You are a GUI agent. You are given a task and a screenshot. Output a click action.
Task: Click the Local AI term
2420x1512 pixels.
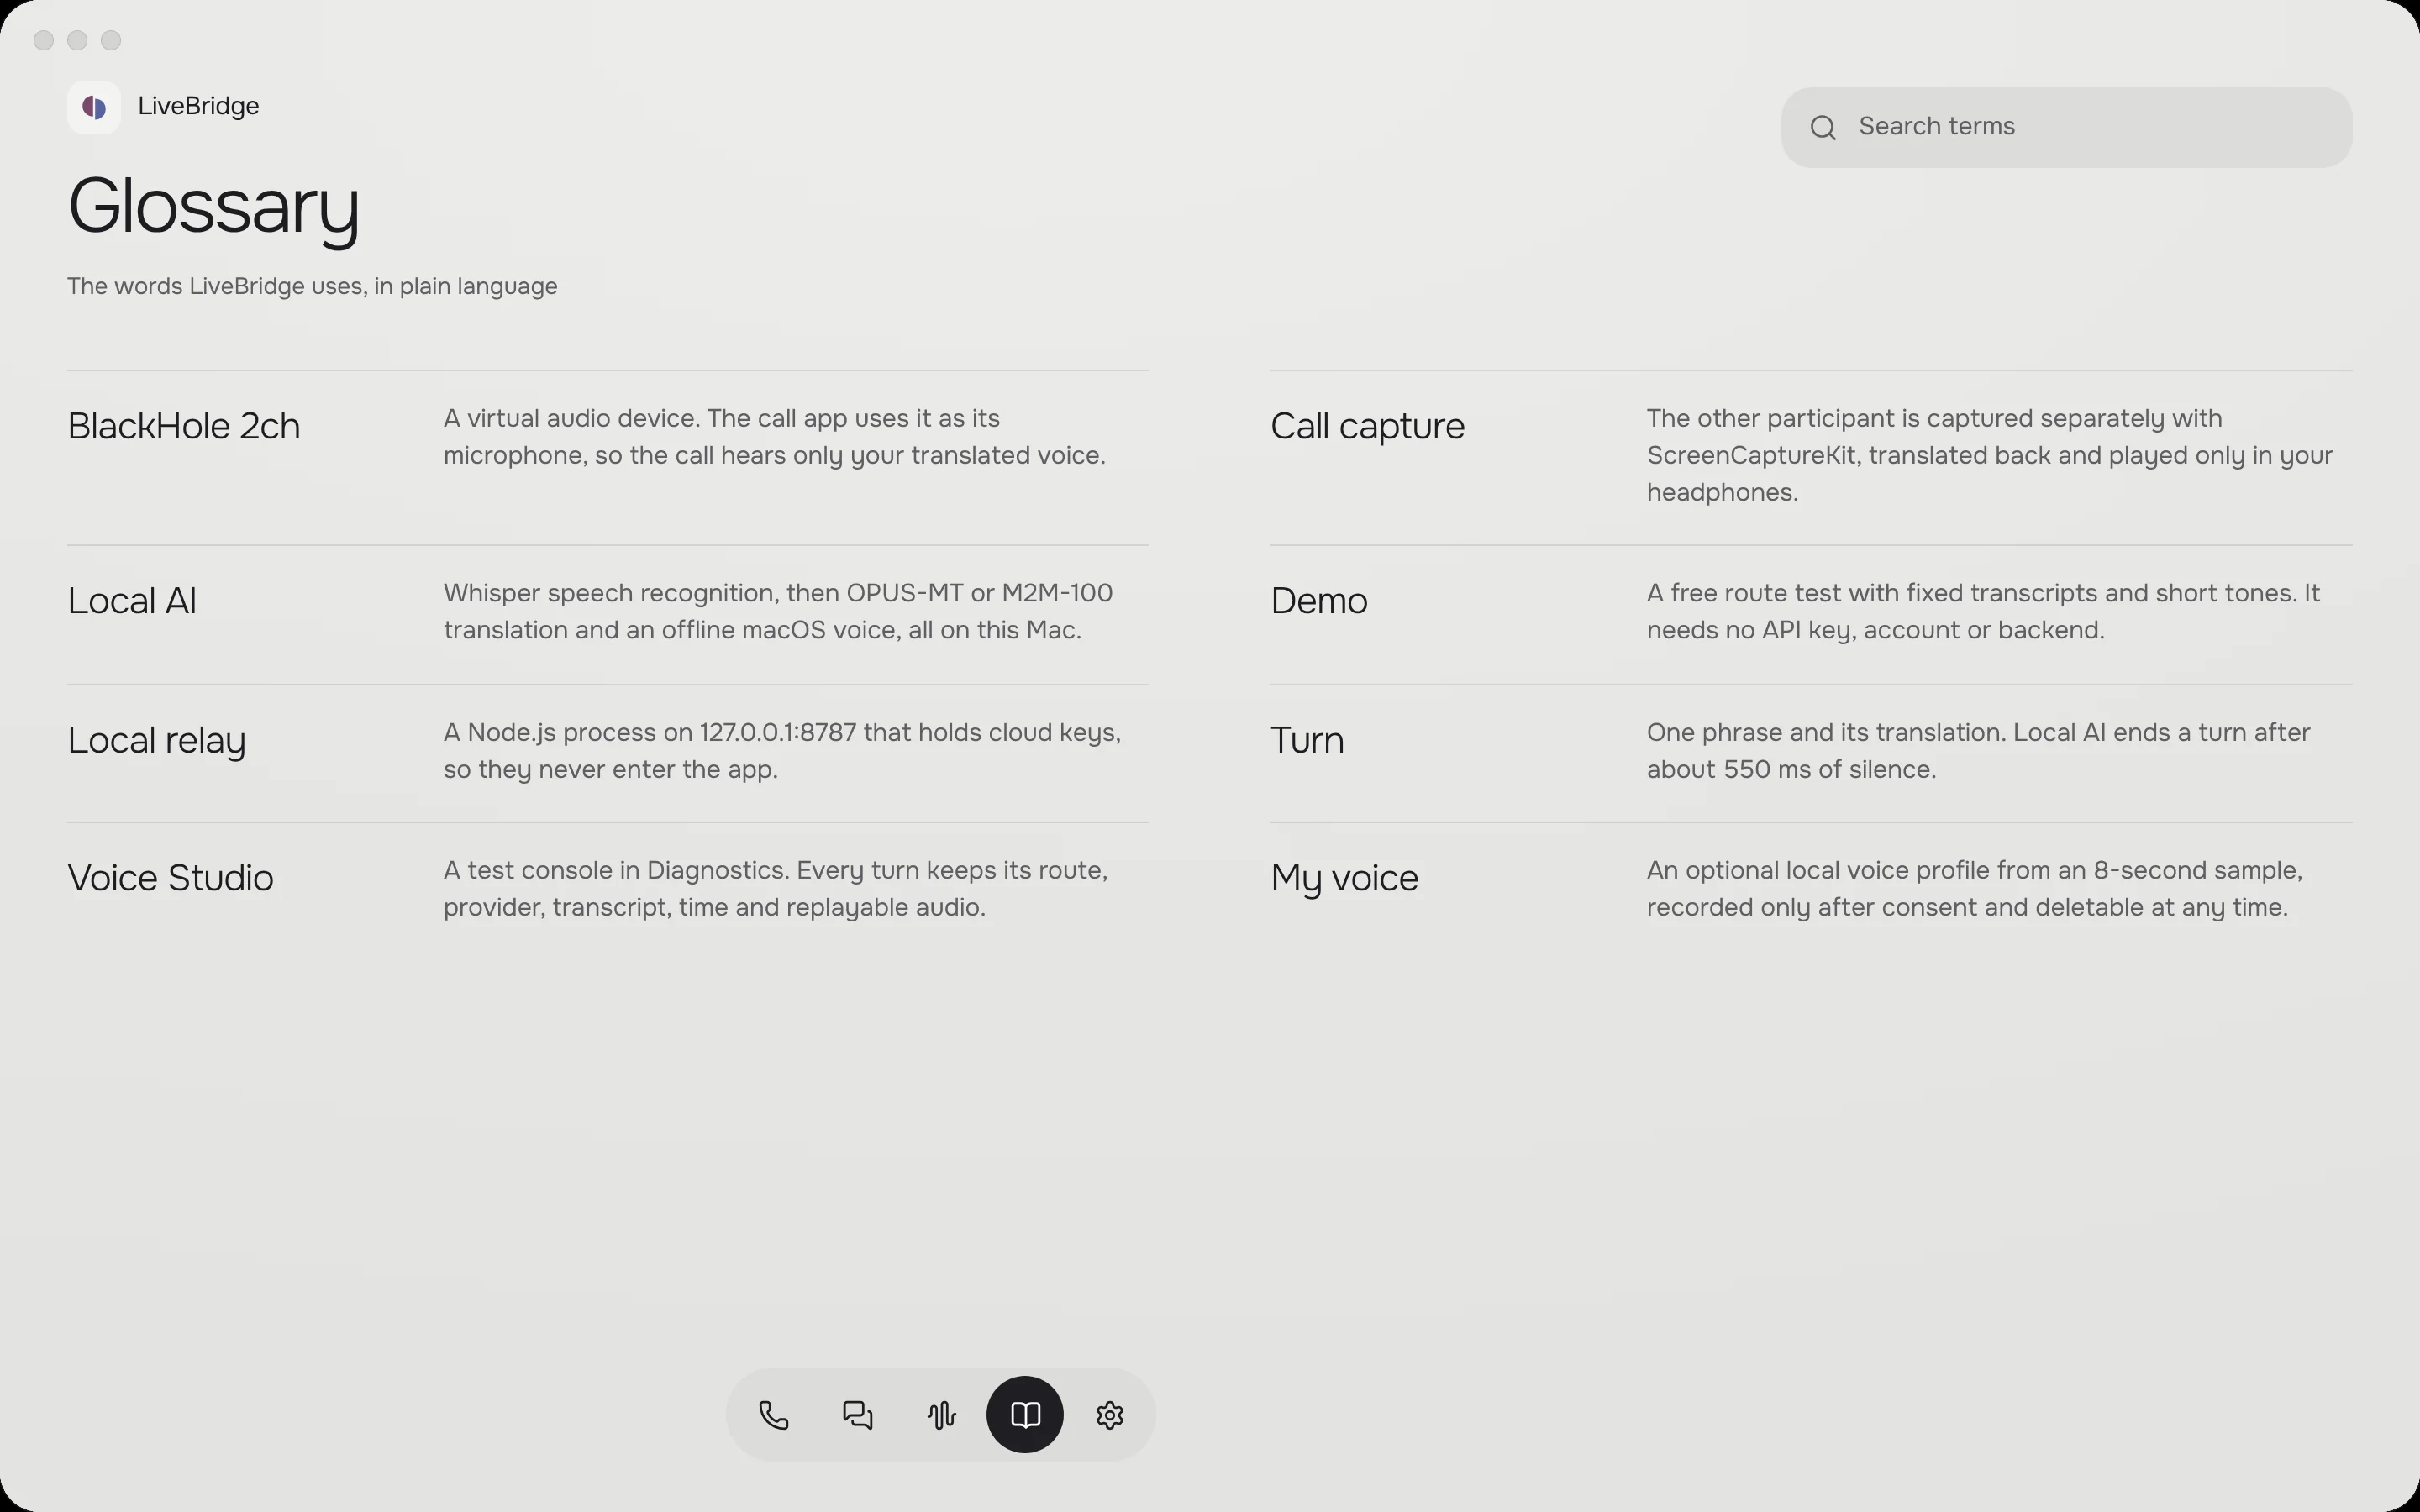(132, 601)
